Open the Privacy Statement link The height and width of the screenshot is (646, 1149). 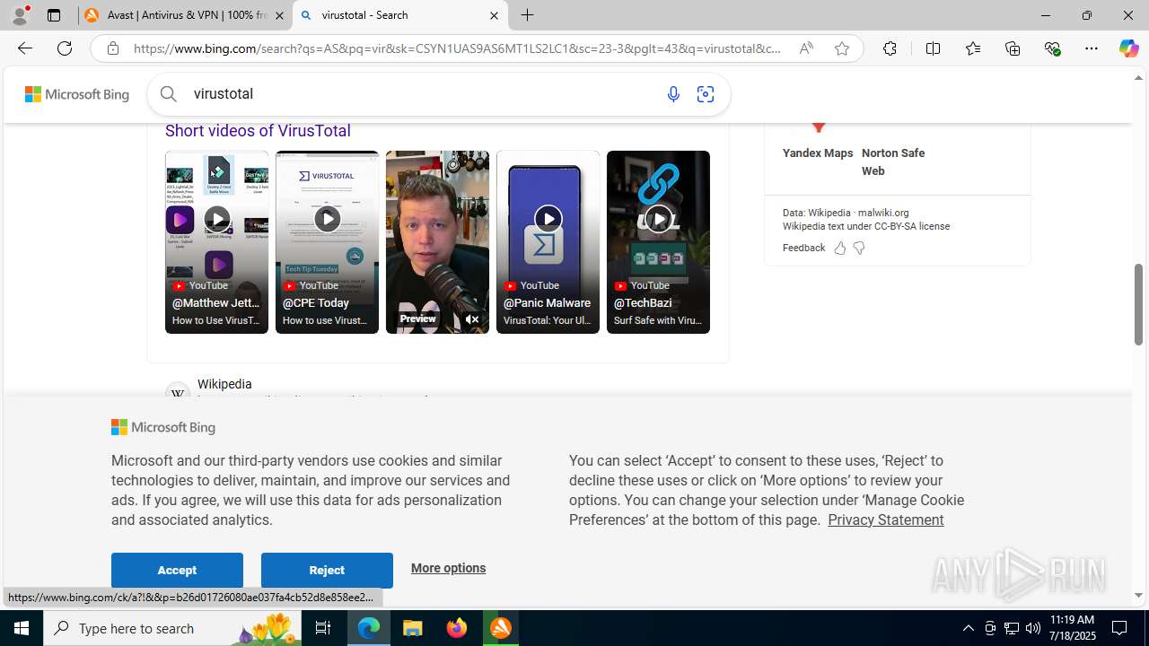point(885,520)
